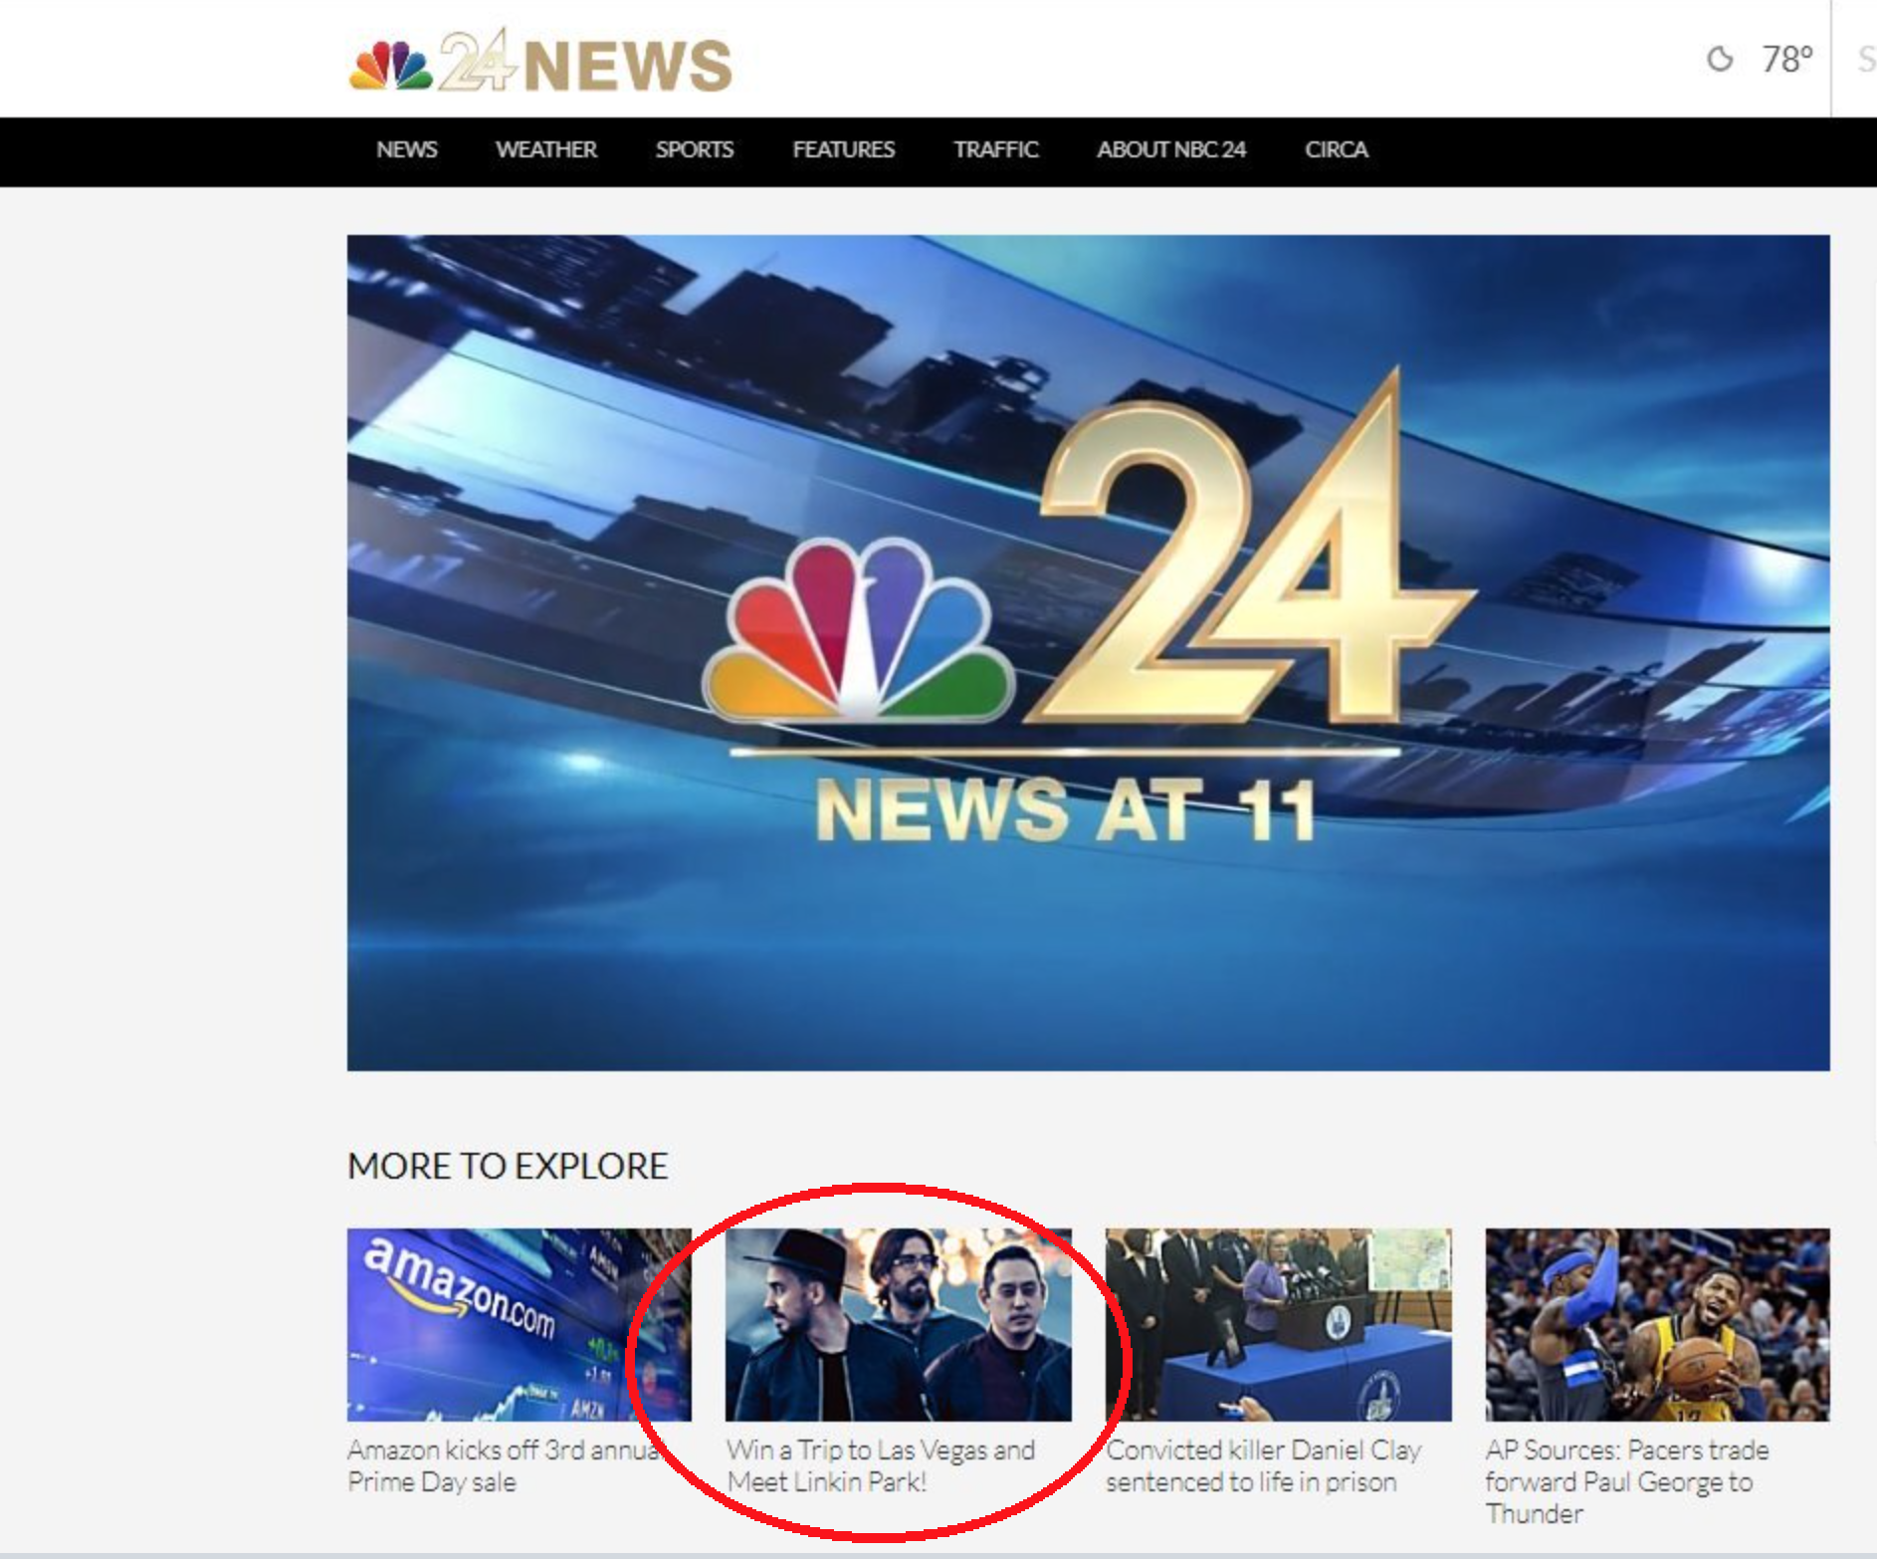Read the Daniel Clay sentencing headline

(1264, 1465)
